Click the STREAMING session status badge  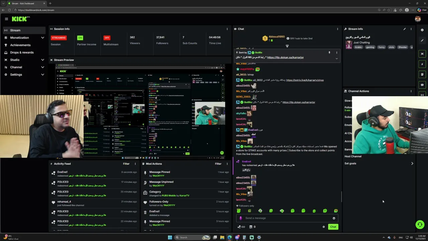(59, 38)
